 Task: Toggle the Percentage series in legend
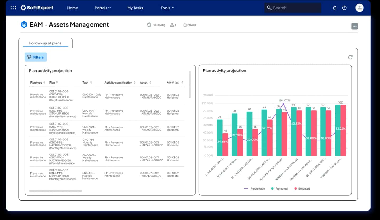(254, 189)
